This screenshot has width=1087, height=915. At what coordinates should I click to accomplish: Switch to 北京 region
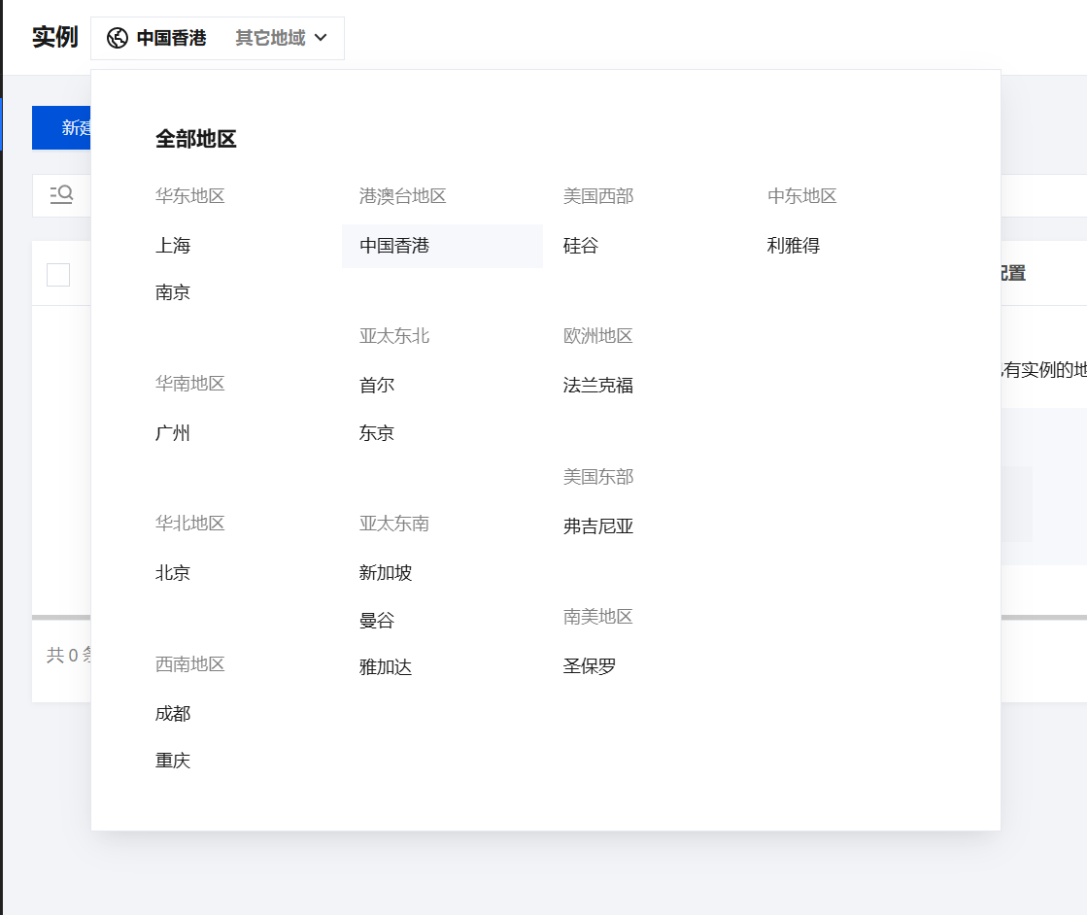point(173,573)
